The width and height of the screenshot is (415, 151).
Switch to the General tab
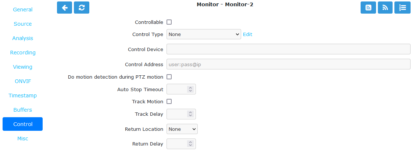click(x=23, y=10)
